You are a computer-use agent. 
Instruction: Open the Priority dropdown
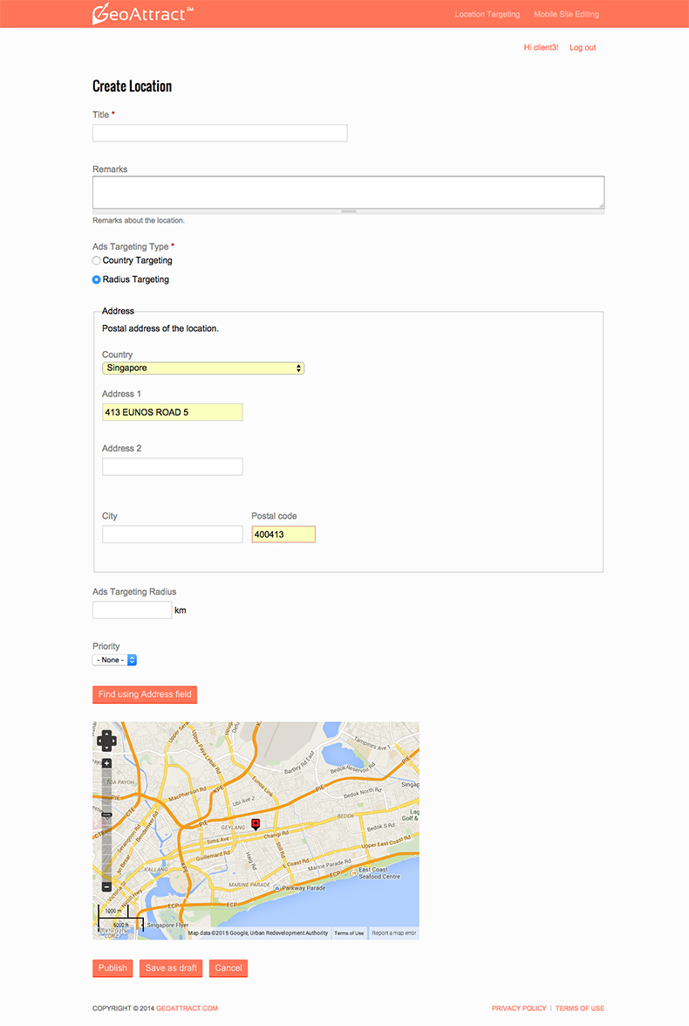[114, 660]
